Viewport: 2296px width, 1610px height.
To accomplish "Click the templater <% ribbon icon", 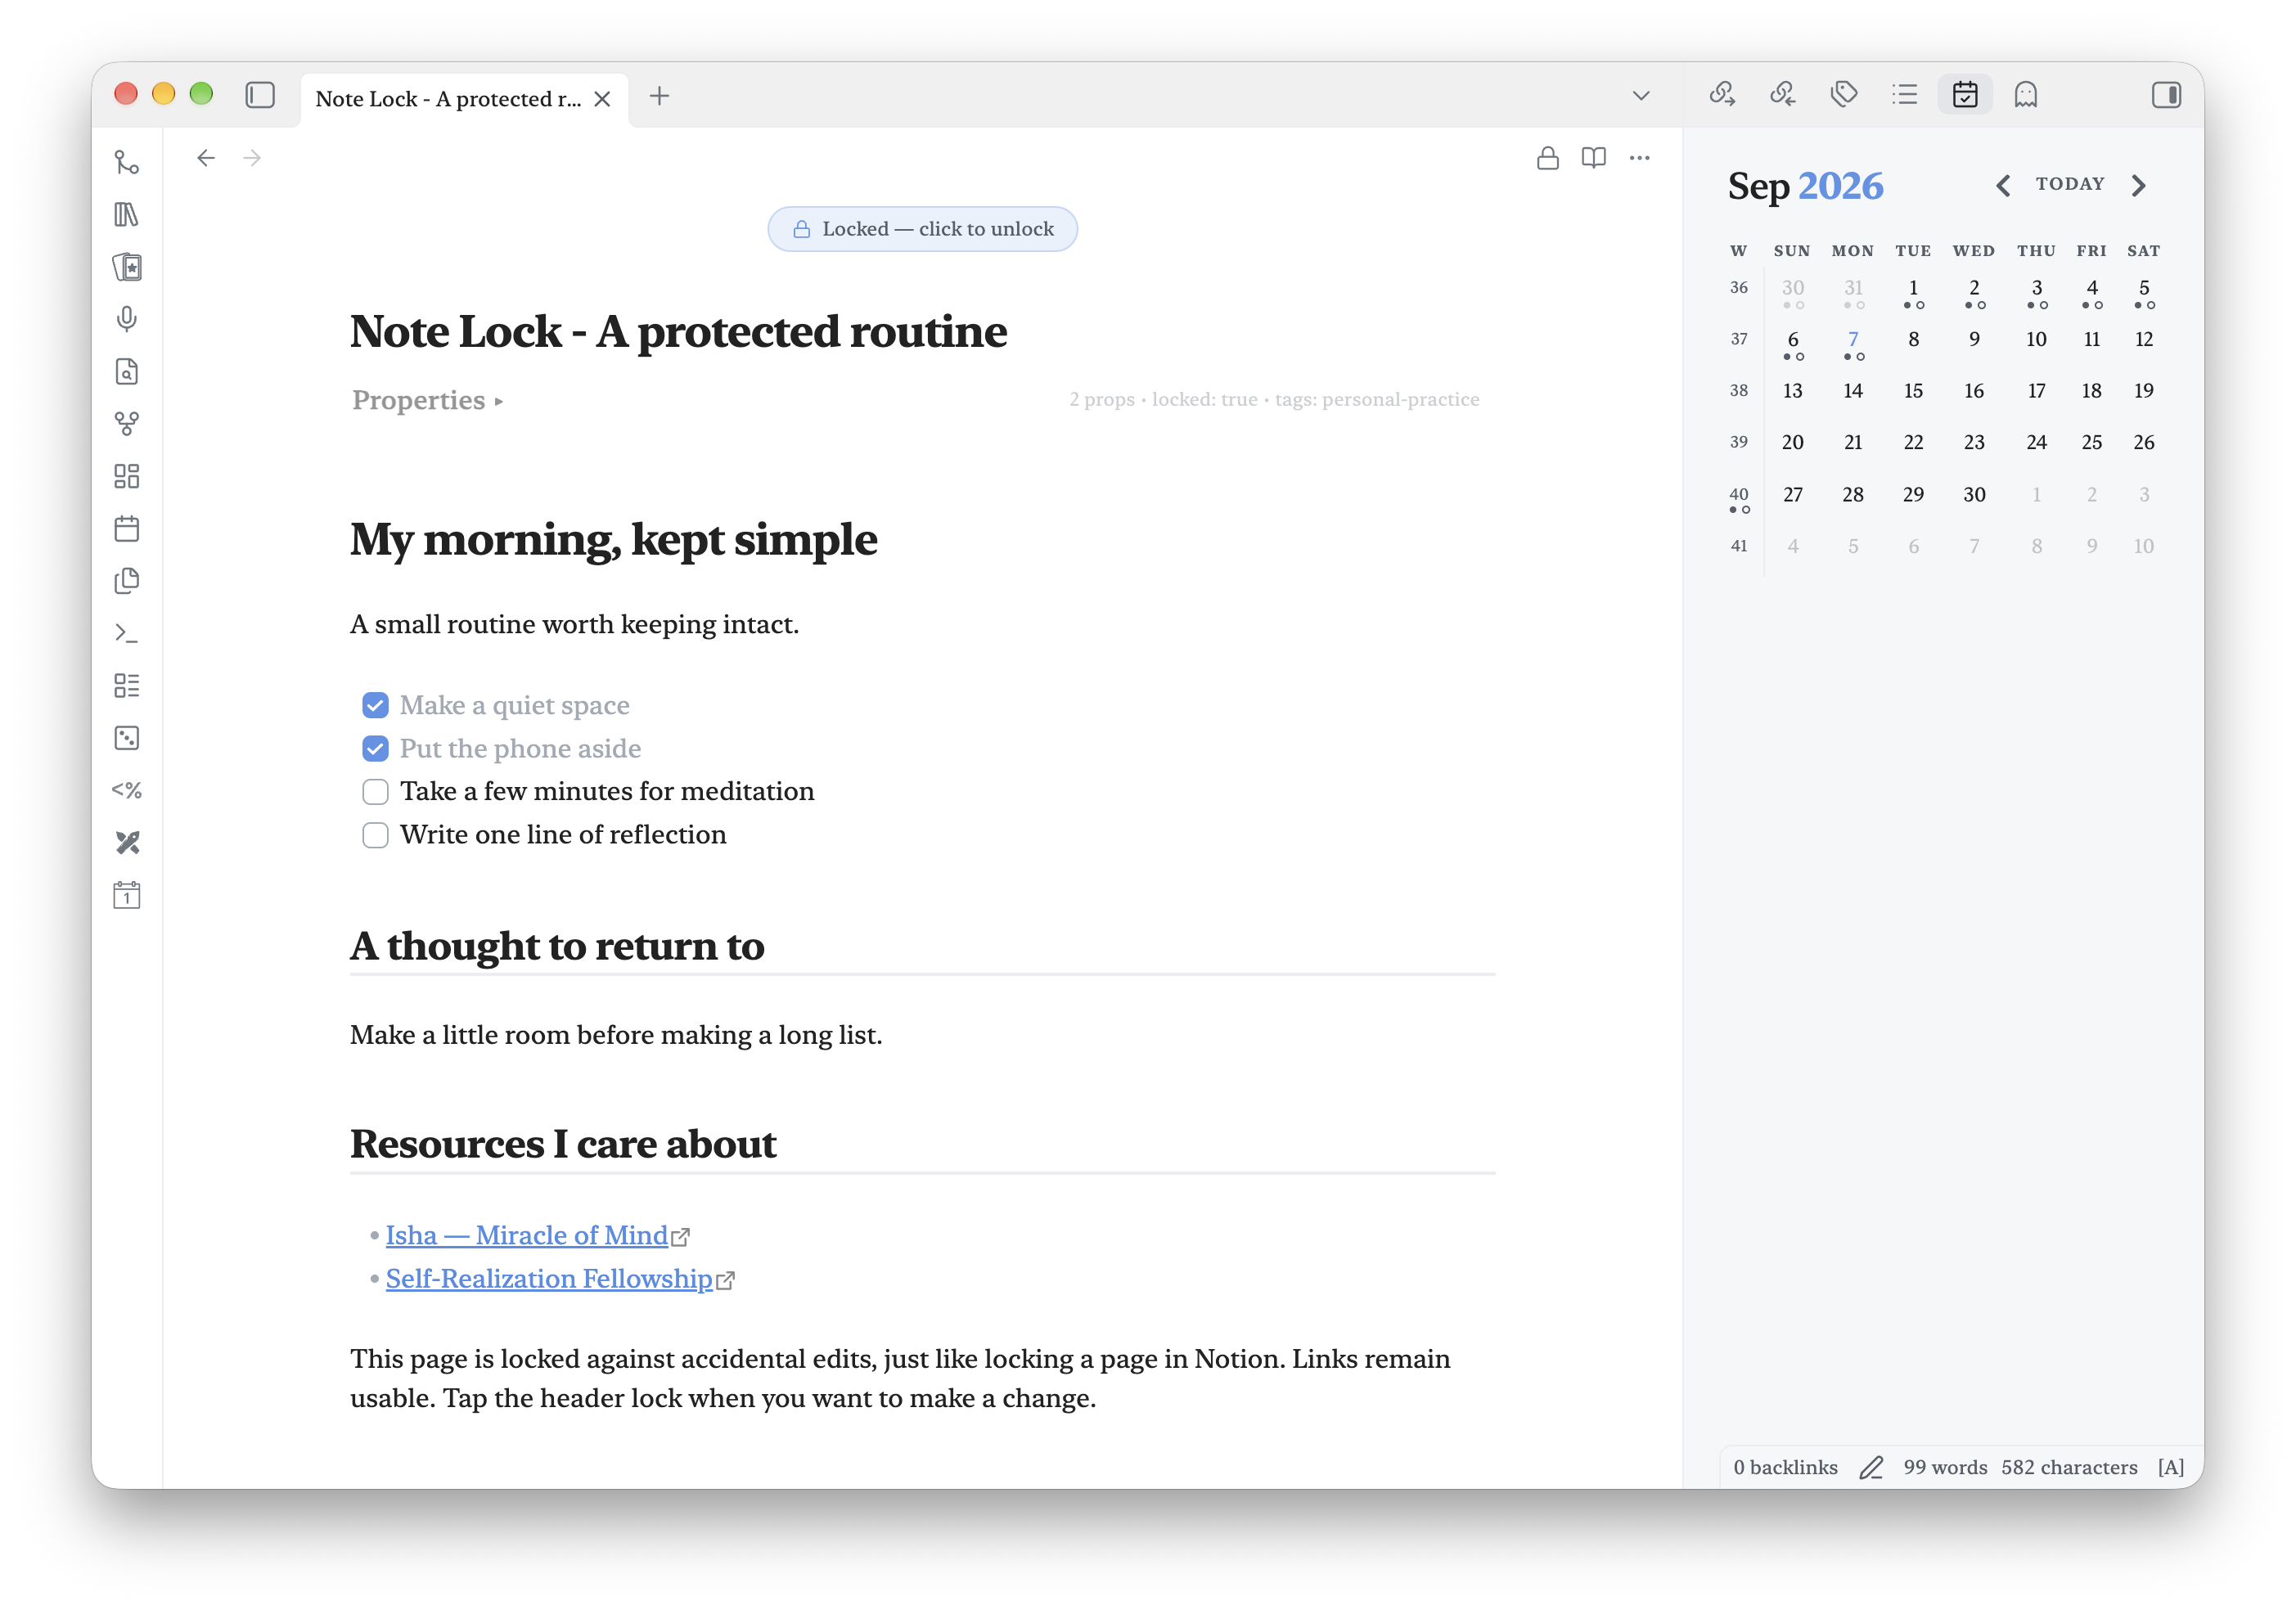I will tap(127, 790).
